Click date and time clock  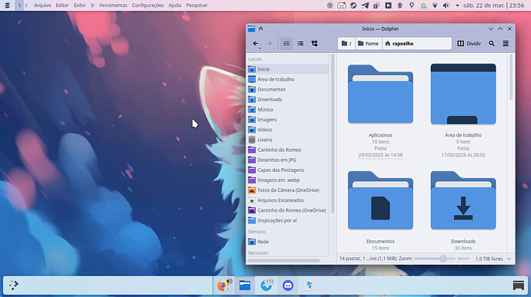coord(494,5)
